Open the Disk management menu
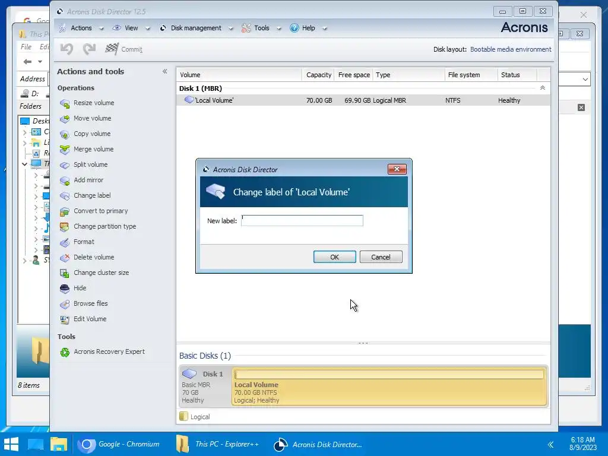Image resolution: width=608 pixels, height=456 pixels. point(196,28)
